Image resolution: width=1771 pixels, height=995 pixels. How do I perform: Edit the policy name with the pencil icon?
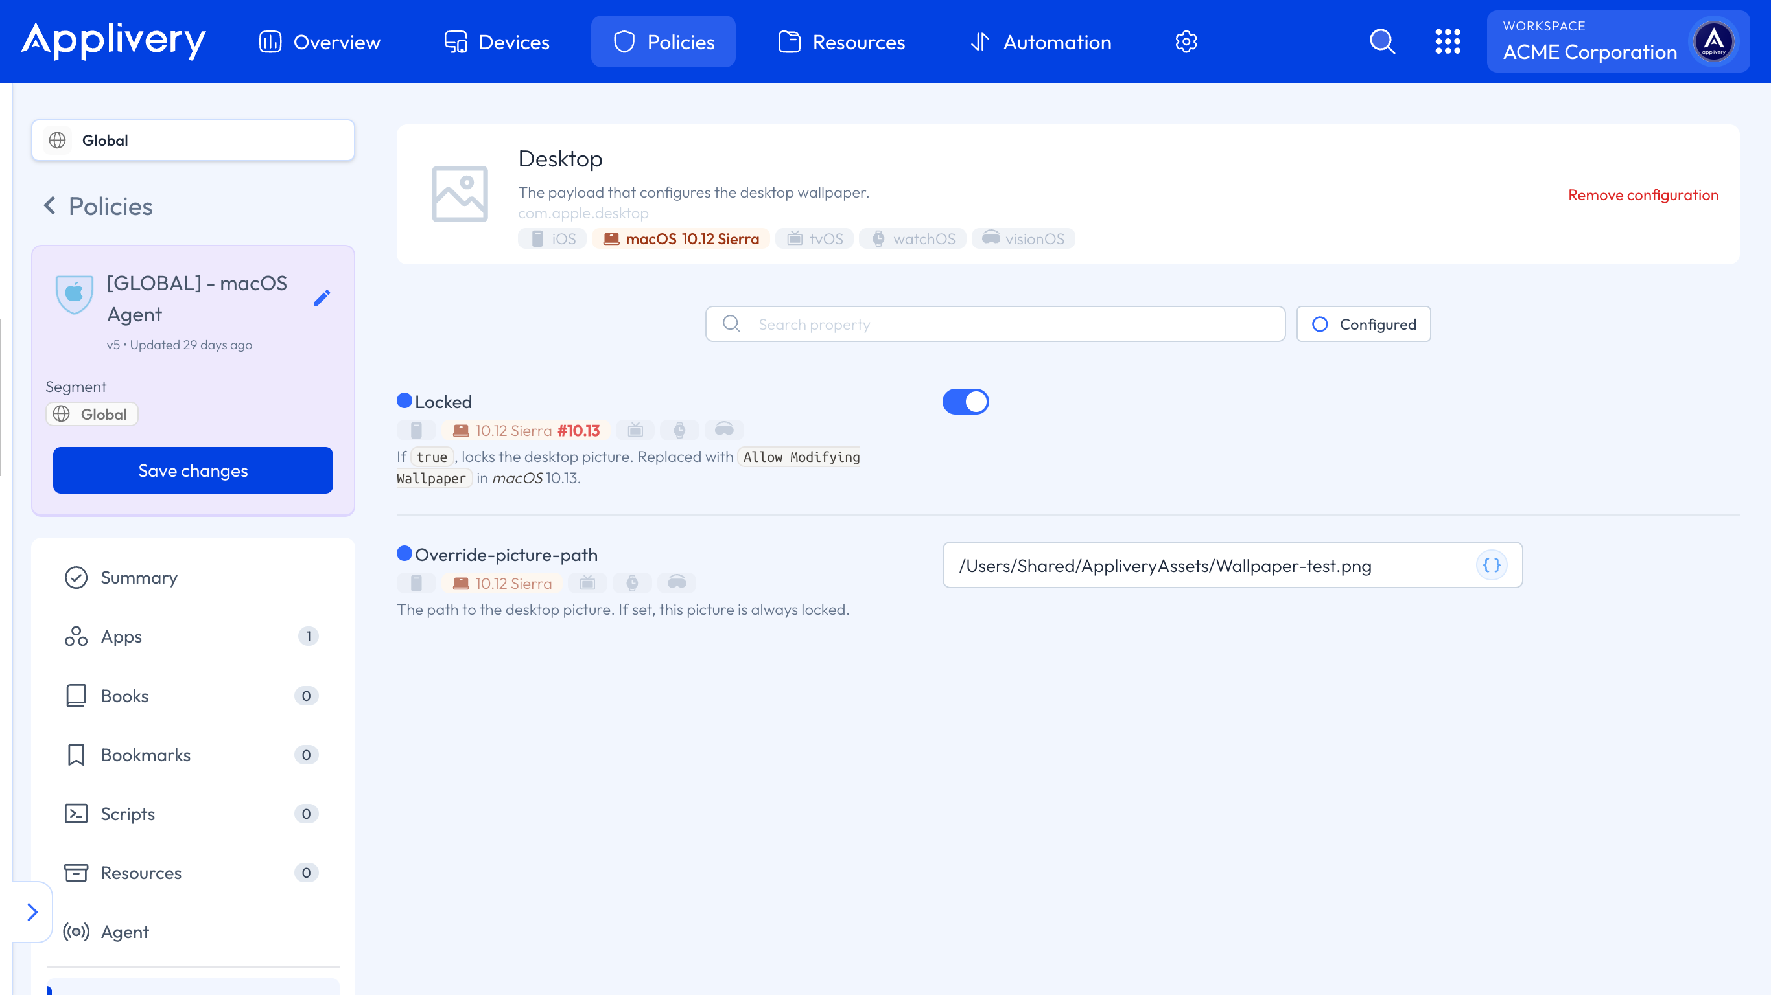[x=322, y=297]
